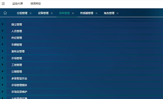
Task: Expand the 车辆管理 row arrow
Action: coord(3,44)
